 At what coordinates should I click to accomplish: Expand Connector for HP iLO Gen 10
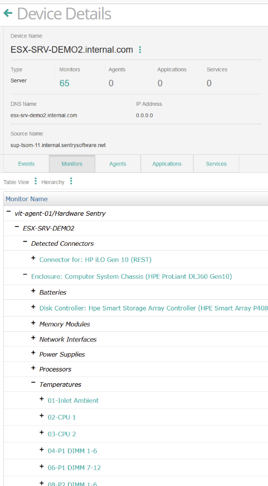(33, 258)
